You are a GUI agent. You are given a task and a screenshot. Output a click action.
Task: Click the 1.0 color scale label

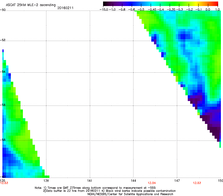point(218,10)
